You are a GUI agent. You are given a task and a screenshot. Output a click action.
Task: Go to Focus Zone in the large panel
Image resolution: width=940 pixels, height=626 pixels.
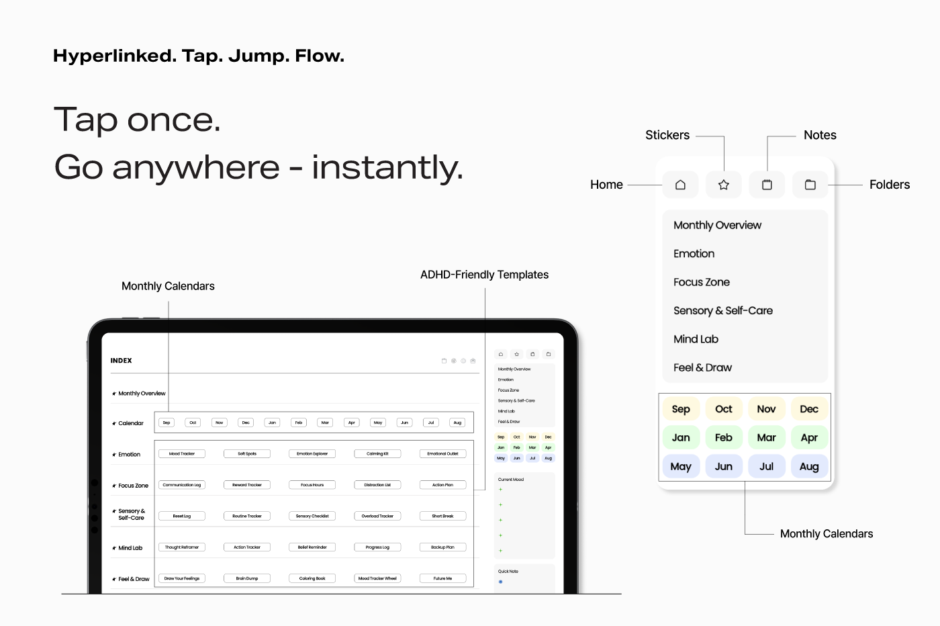(701, 282)
